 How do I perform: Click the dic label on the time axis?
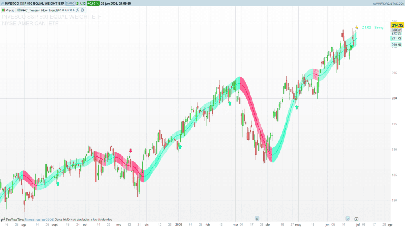click(x=147, y=225)
